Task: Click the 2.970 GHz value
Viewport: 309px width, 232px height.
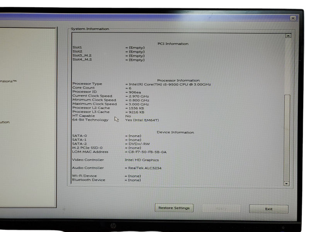Action: pyautogui.click(x=139, y=96)
